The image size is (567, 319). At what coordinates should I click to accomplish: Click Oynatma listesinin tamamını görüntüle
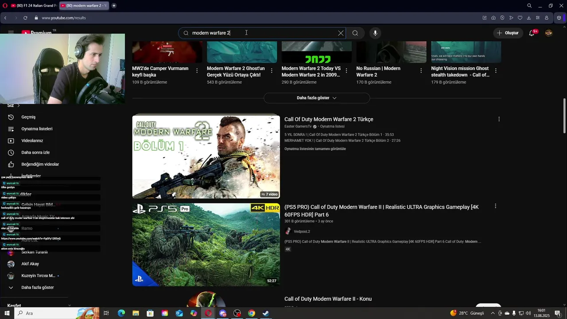click(x=315, y=149)
